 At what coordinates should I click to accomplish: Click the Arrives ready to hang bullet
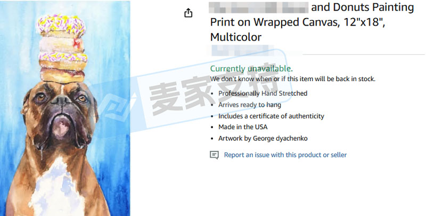tap(250, 105)
